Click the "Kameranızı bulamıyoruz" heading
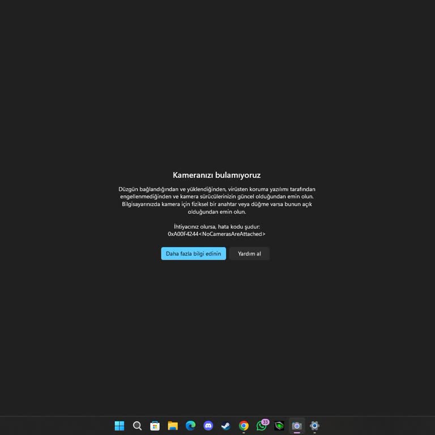The width and height of the screenshot is (435, 435). click(x=217, y=175)
